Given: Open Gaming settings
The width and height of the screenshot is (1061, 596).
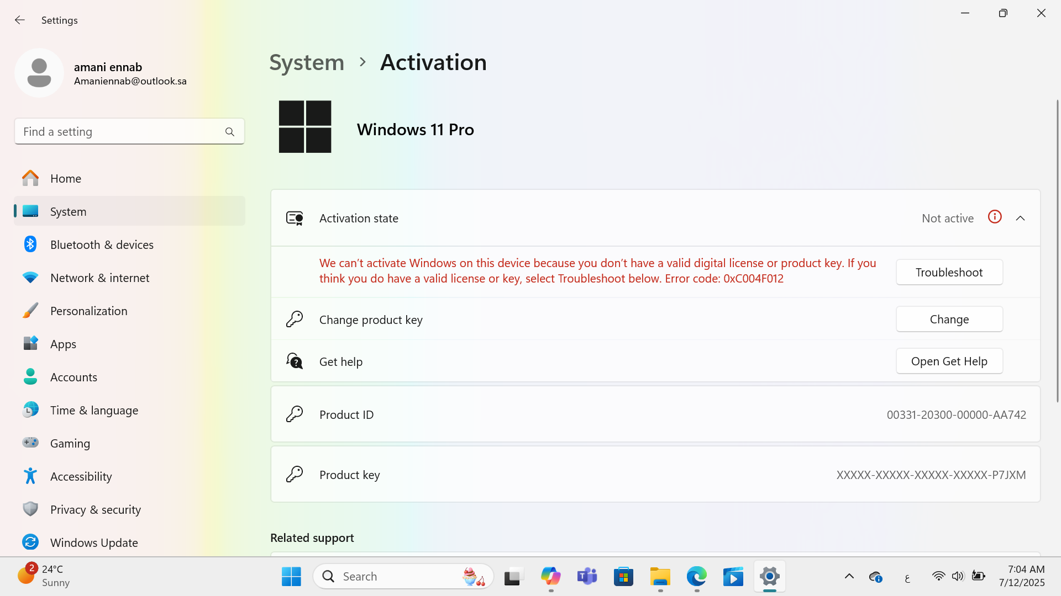Looking at the screenshot, I should coord(129,443).
